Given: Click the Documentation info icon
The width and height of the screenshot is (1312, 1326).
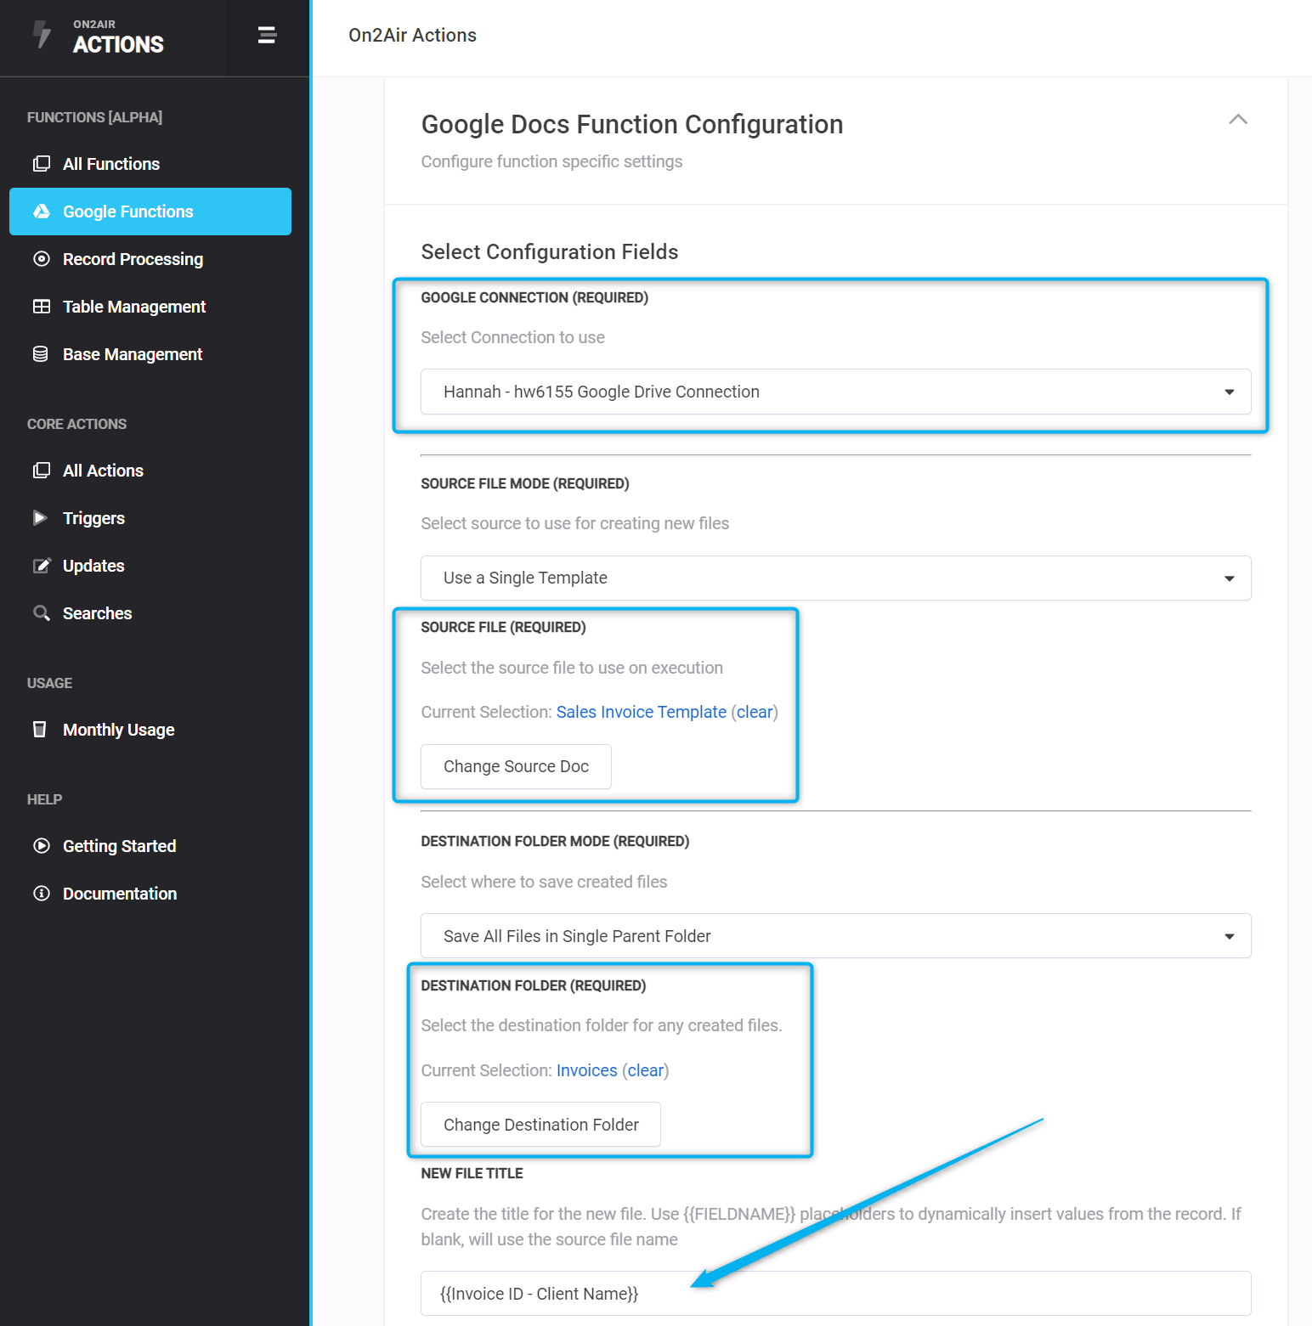Looking at the screenshot, I should coord(41,893).
